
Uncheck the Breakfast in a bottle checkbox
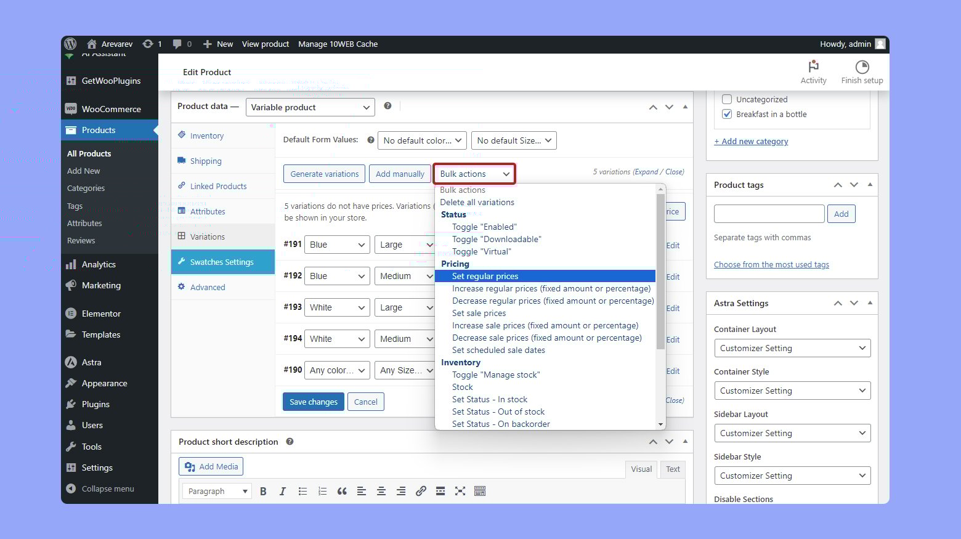click(x=727, y=114)
